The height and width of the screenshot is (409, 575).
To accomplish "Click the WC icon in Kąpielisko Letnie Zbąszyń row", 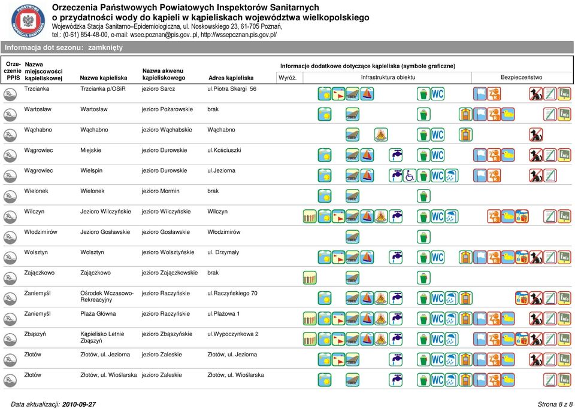I will [437, 339].
